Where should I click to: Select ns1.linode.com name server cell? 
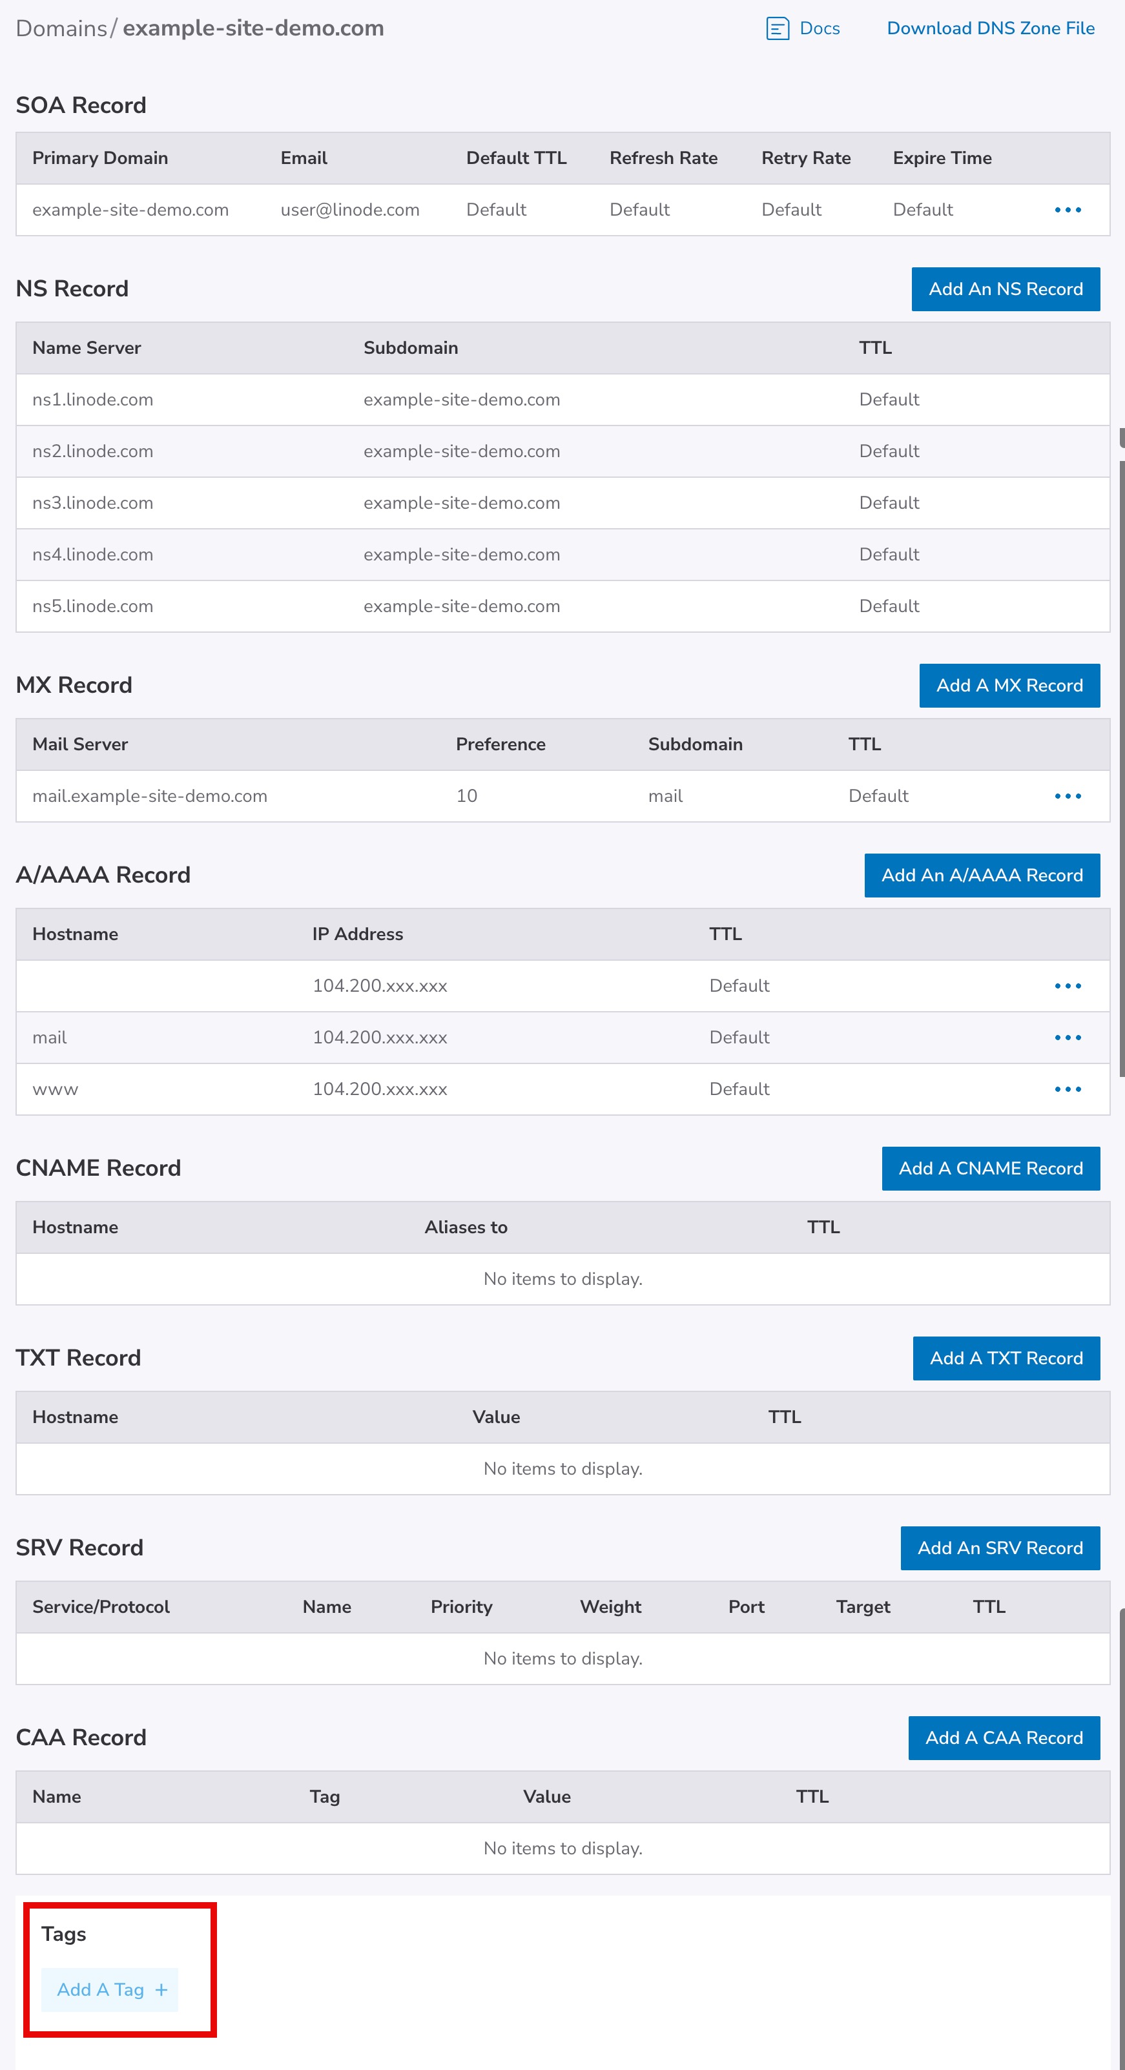coord(92,400)
